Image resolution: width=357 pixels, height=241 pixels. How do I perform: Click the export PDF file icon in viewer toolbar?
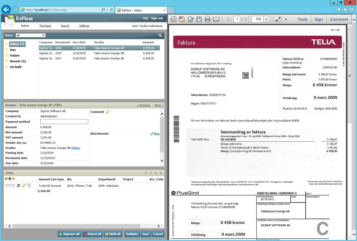[x=173, y=19]
